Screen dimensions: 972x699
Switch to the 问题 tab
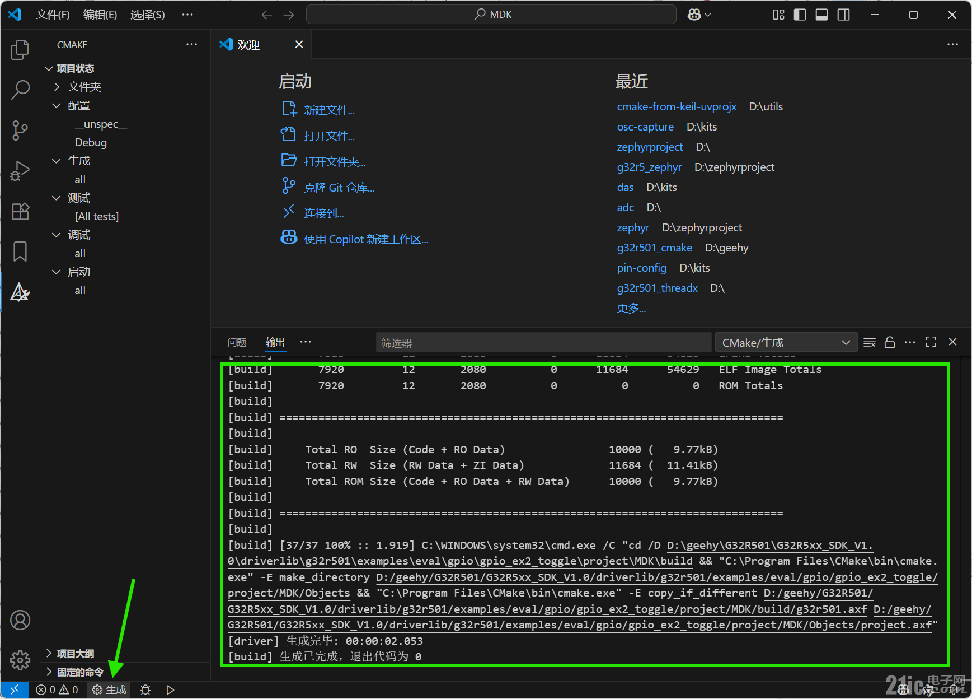coord(237,342)
